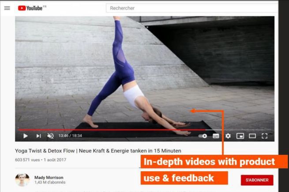Open the video settings gear
Viewport: 289px width, 192px height.
228,136
